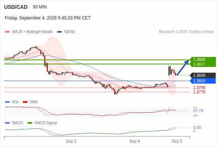The image size is (217, 147).
Task: Click the USD/CAD chart title
Action: [16, 7]
